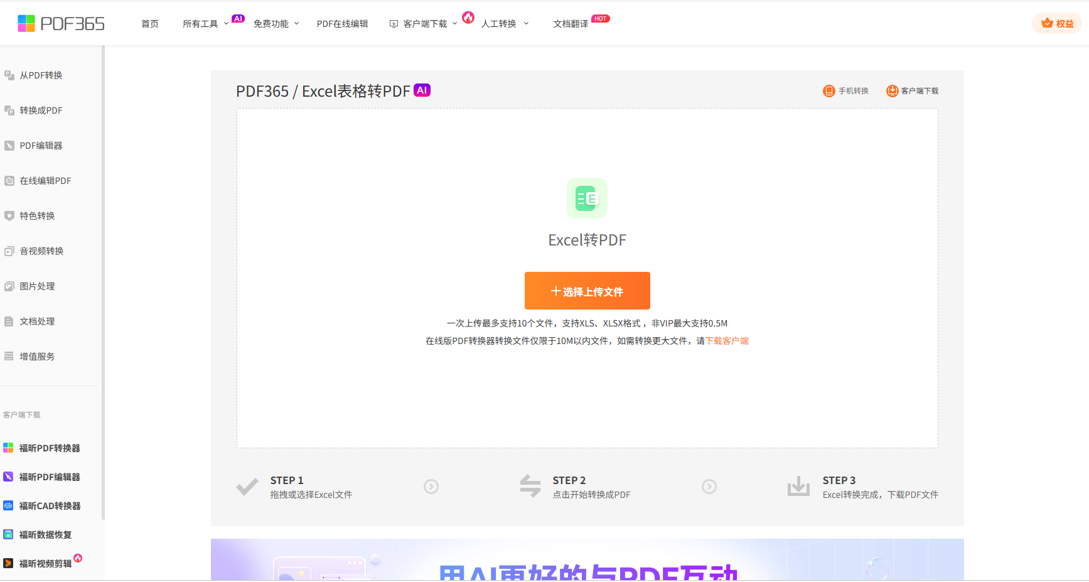Click the 从PDF转换 sidebar icon
Screen dimensions: 1089x582
pyautogui.click(x=9, y=75)
